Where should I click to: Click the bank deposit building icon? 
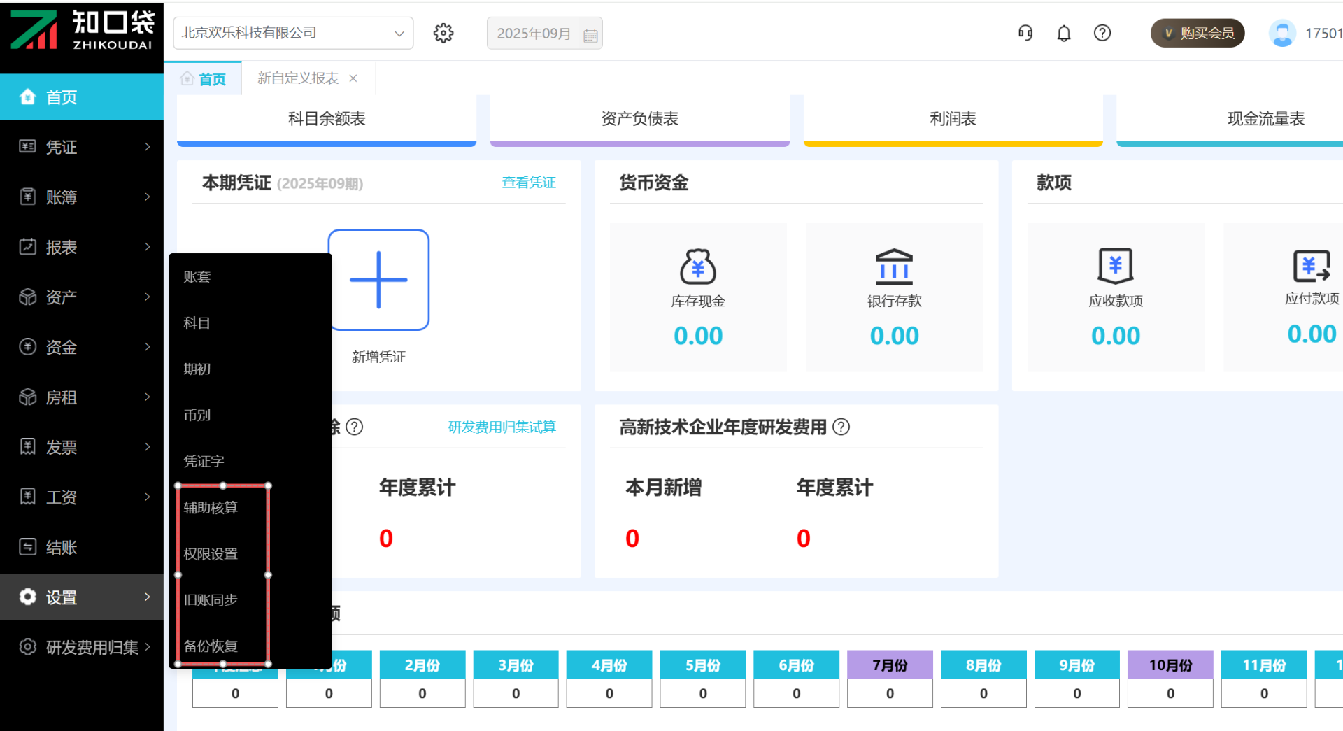click(894, 267)
